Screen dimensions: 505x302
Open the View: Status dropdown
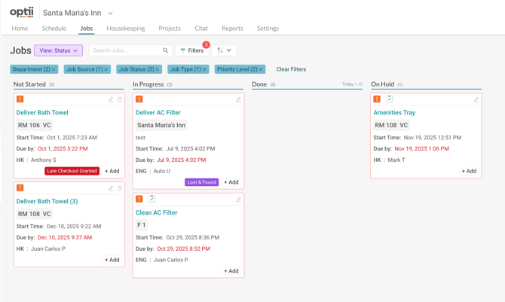pyautogui.click(x=58, y=50)
